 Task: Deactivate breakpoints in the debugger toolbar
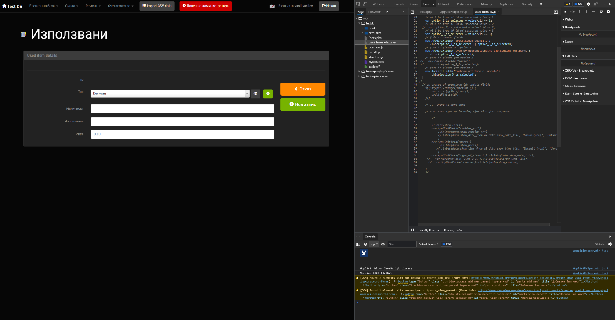601,11
